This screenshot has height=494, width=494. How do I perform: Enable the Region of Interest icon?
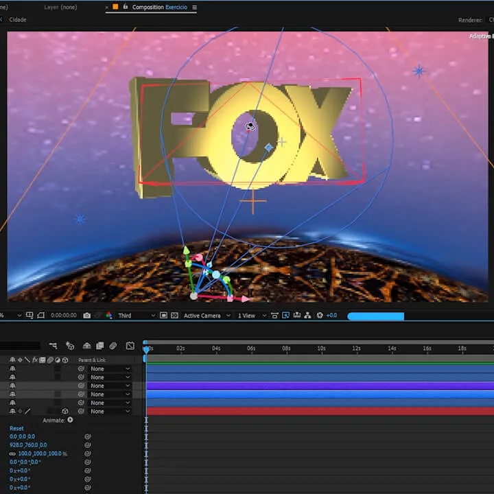pos(163,316)
